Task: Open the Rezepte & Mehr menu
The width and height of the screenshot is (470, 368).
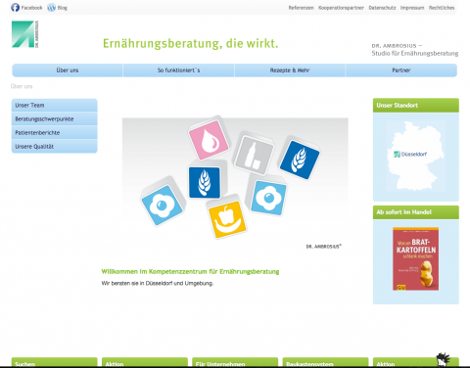Action: (290, 70)
